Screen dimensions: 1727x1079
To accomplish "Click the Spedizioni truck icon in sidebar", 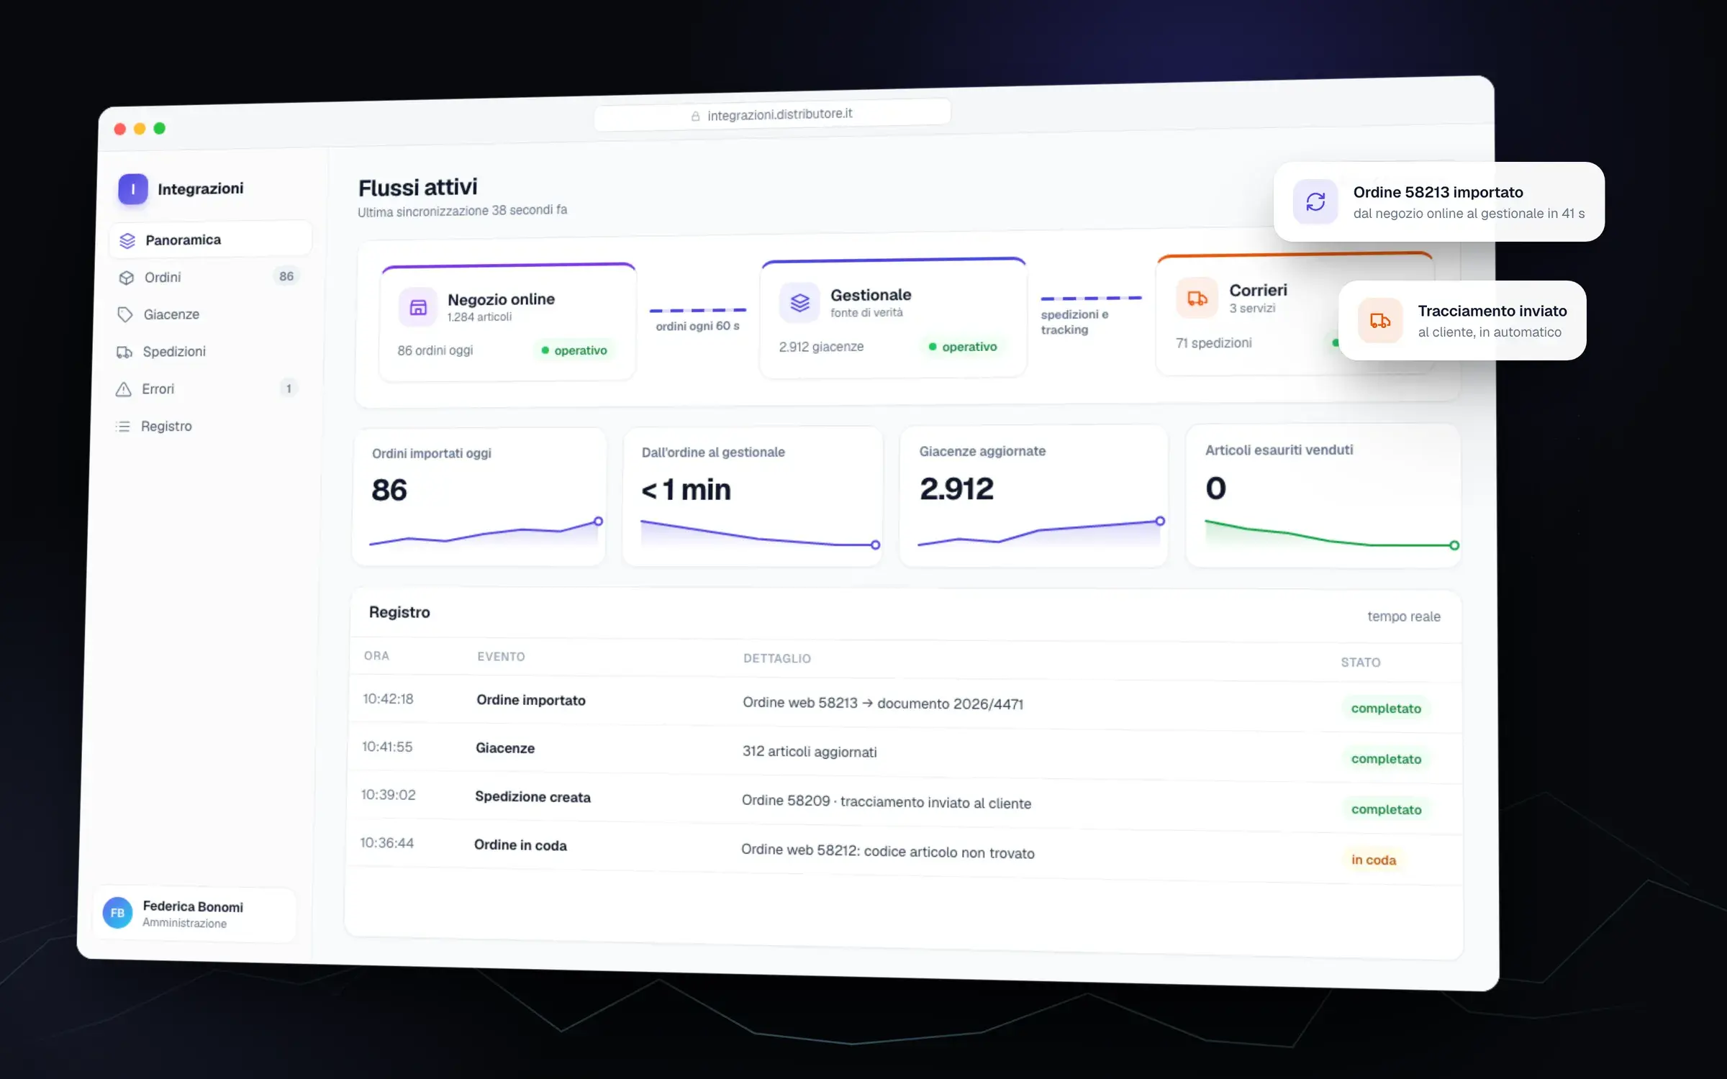I will (124, 352).
